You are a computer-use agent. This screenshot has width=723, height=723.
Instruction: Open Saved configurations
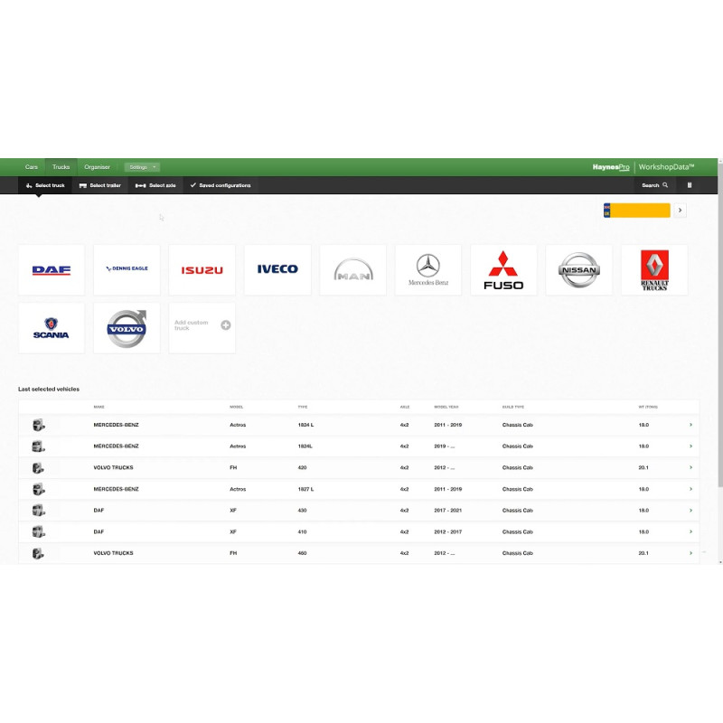221,185
